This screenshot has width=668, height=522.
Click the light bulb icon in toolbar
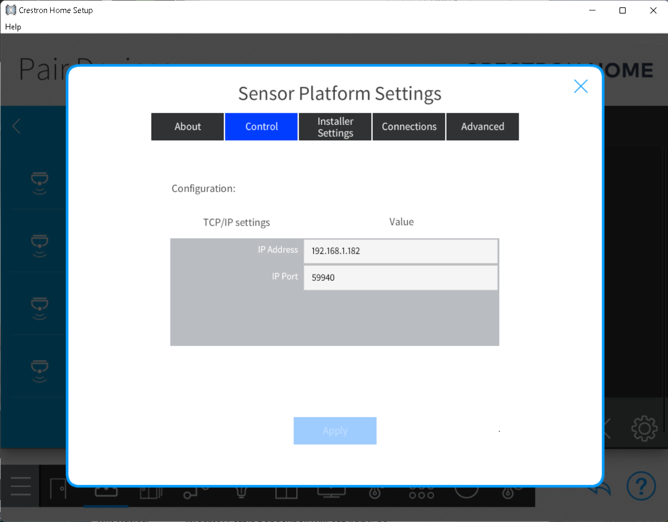coord(241,492)
